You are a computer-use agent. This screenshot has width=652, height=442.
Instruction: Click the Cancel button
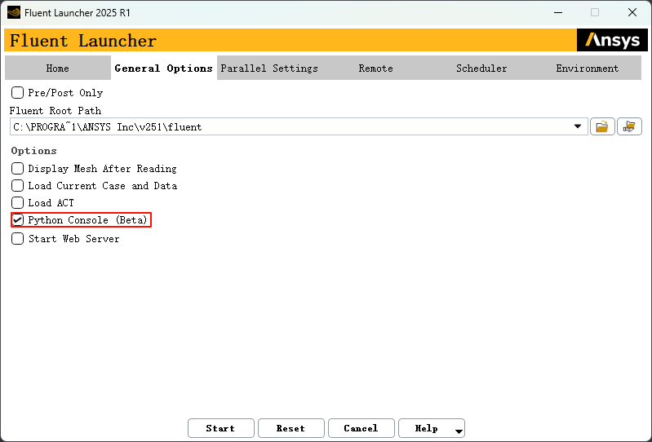[361, 428]
